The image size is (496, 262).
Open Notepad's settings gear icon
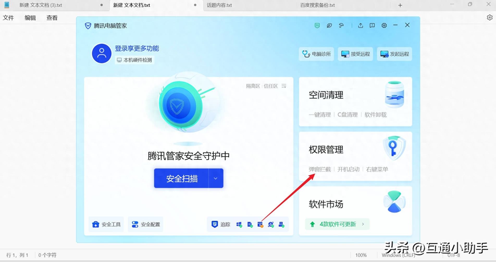pos(489,17)
